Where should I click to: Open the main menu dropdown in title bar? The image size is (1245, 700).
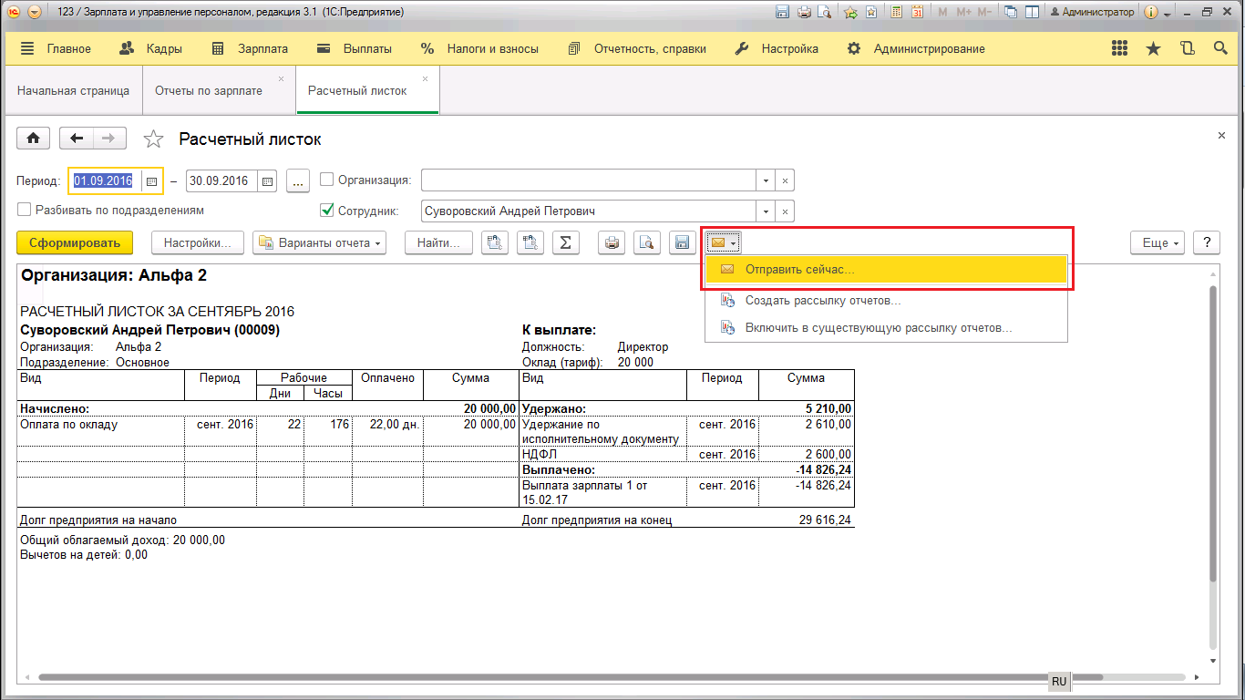pos(34,12)
